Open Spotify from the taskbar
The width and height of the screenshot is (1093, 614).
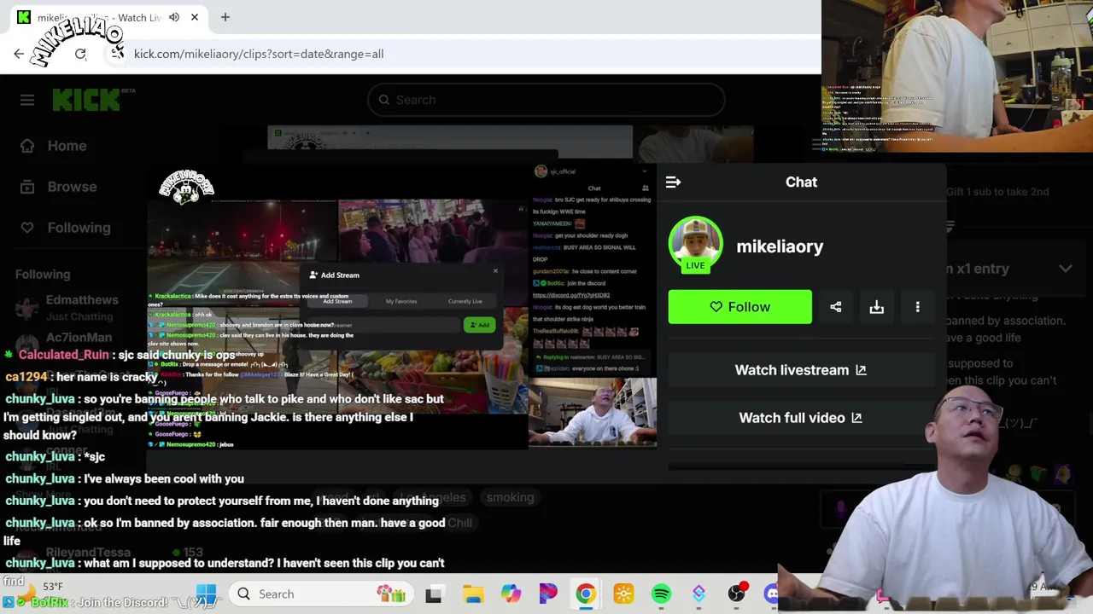661,594
